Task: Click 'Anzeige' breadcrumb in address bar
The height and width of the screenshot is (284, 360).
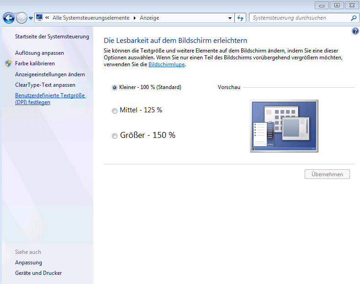Action: (149, 18)
